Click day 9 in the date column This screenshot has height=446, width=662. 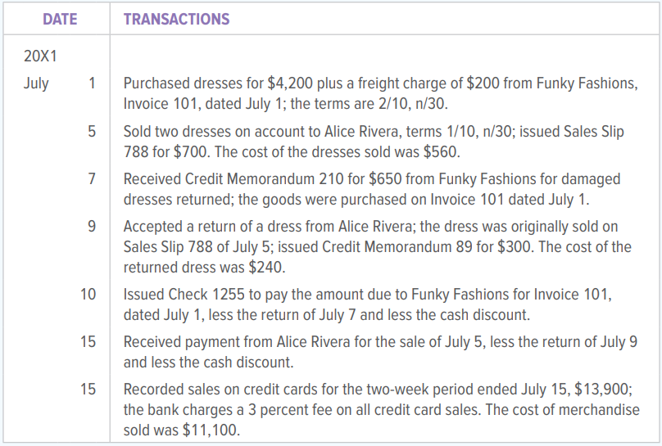[92, 226]
